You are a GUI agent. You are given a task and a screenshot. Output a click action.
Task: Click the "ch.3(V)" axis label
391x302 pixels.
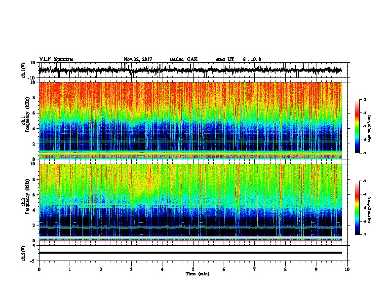pyautogui.click(x=24, y=253)
